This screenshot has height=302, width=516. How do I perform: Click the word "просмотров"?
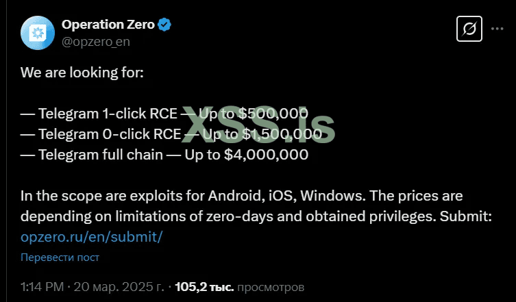tap(271, 286)
